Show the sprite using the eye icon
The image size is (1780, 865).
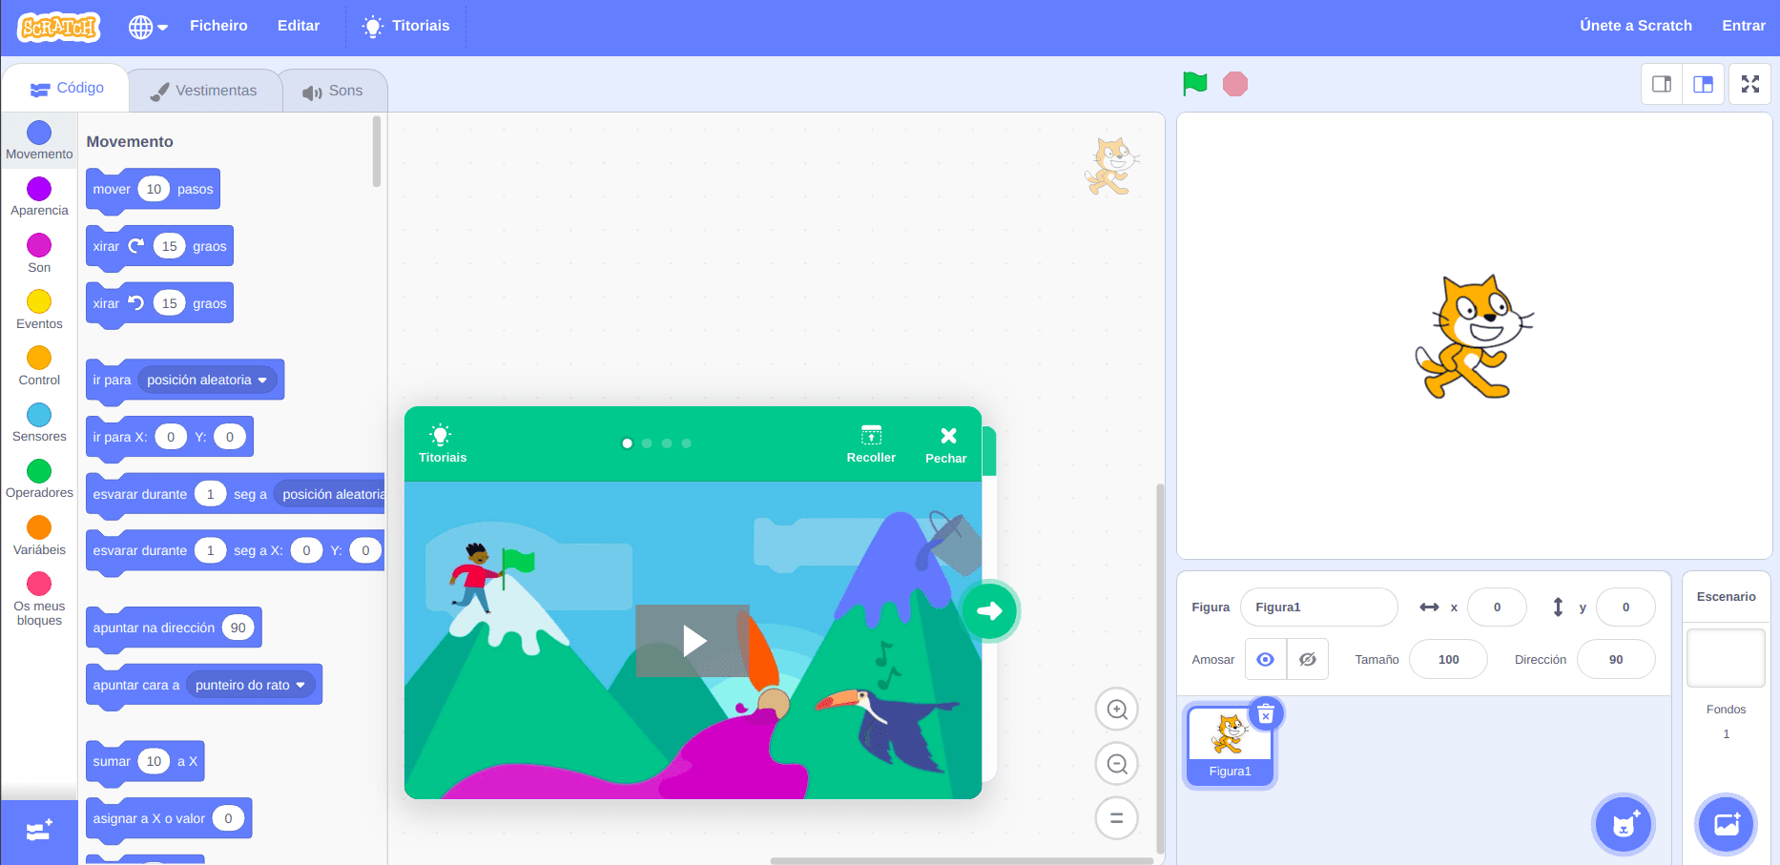pos(1265,660)
